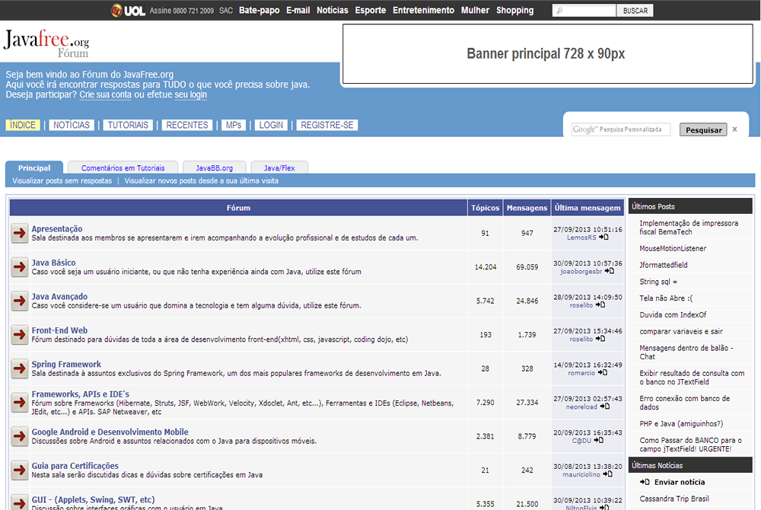Open LOGIN in the navigation menu
Screen dimensions: 761x510
pyautogui.click(x=271, y=125)
